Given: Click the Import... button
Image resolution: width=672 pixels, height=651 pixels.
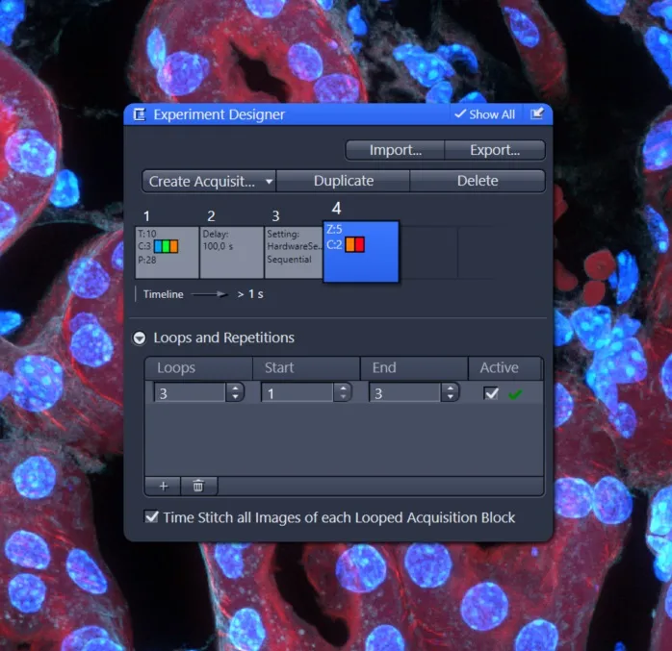Looking at the screenshot, I should (395, 150).
